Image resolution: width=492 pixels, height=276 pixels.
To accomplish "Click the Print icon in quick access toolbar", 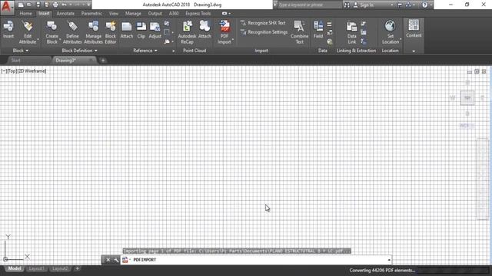I will 55,5.
